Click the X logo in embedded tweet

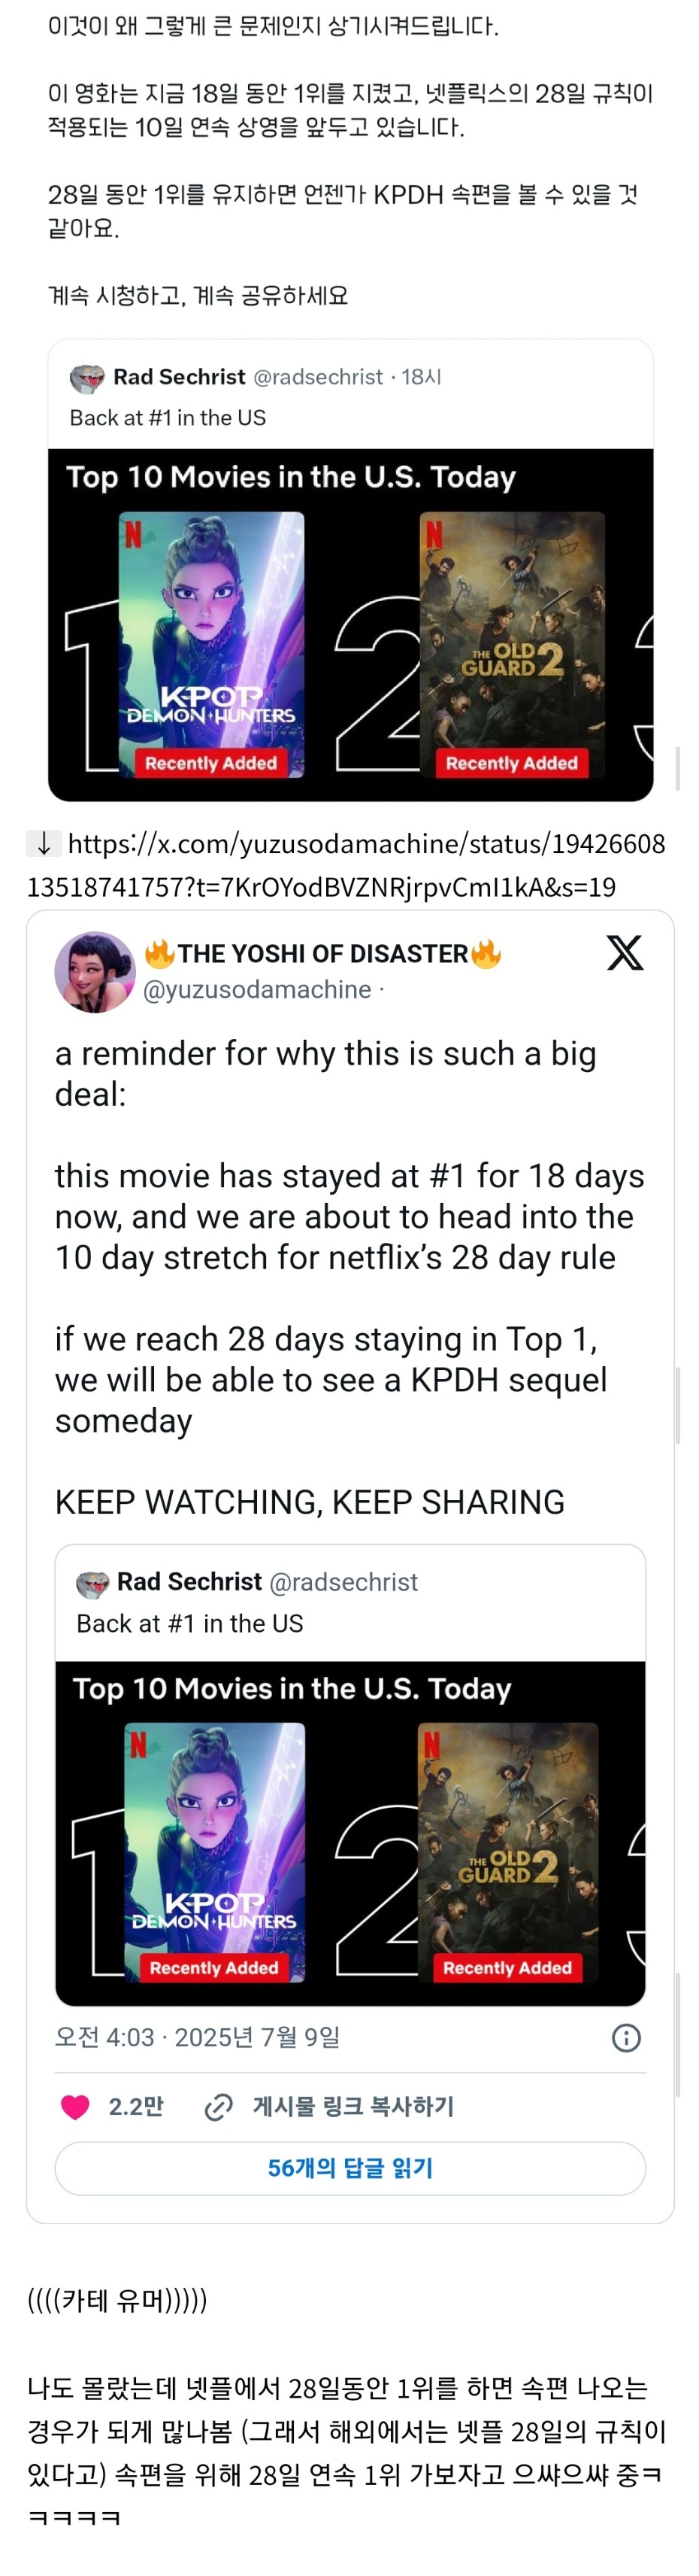pos(625,953)
